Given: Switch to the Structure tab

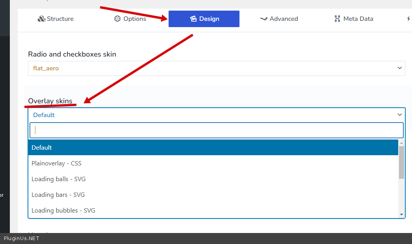Looking at the screenshot, I should tap(56, 19).
